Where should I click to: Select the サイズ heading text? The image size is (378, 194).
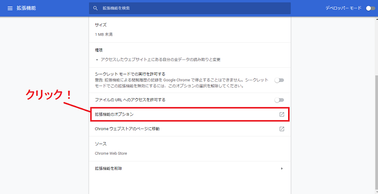pyautogui.click(x=101, y=25)
